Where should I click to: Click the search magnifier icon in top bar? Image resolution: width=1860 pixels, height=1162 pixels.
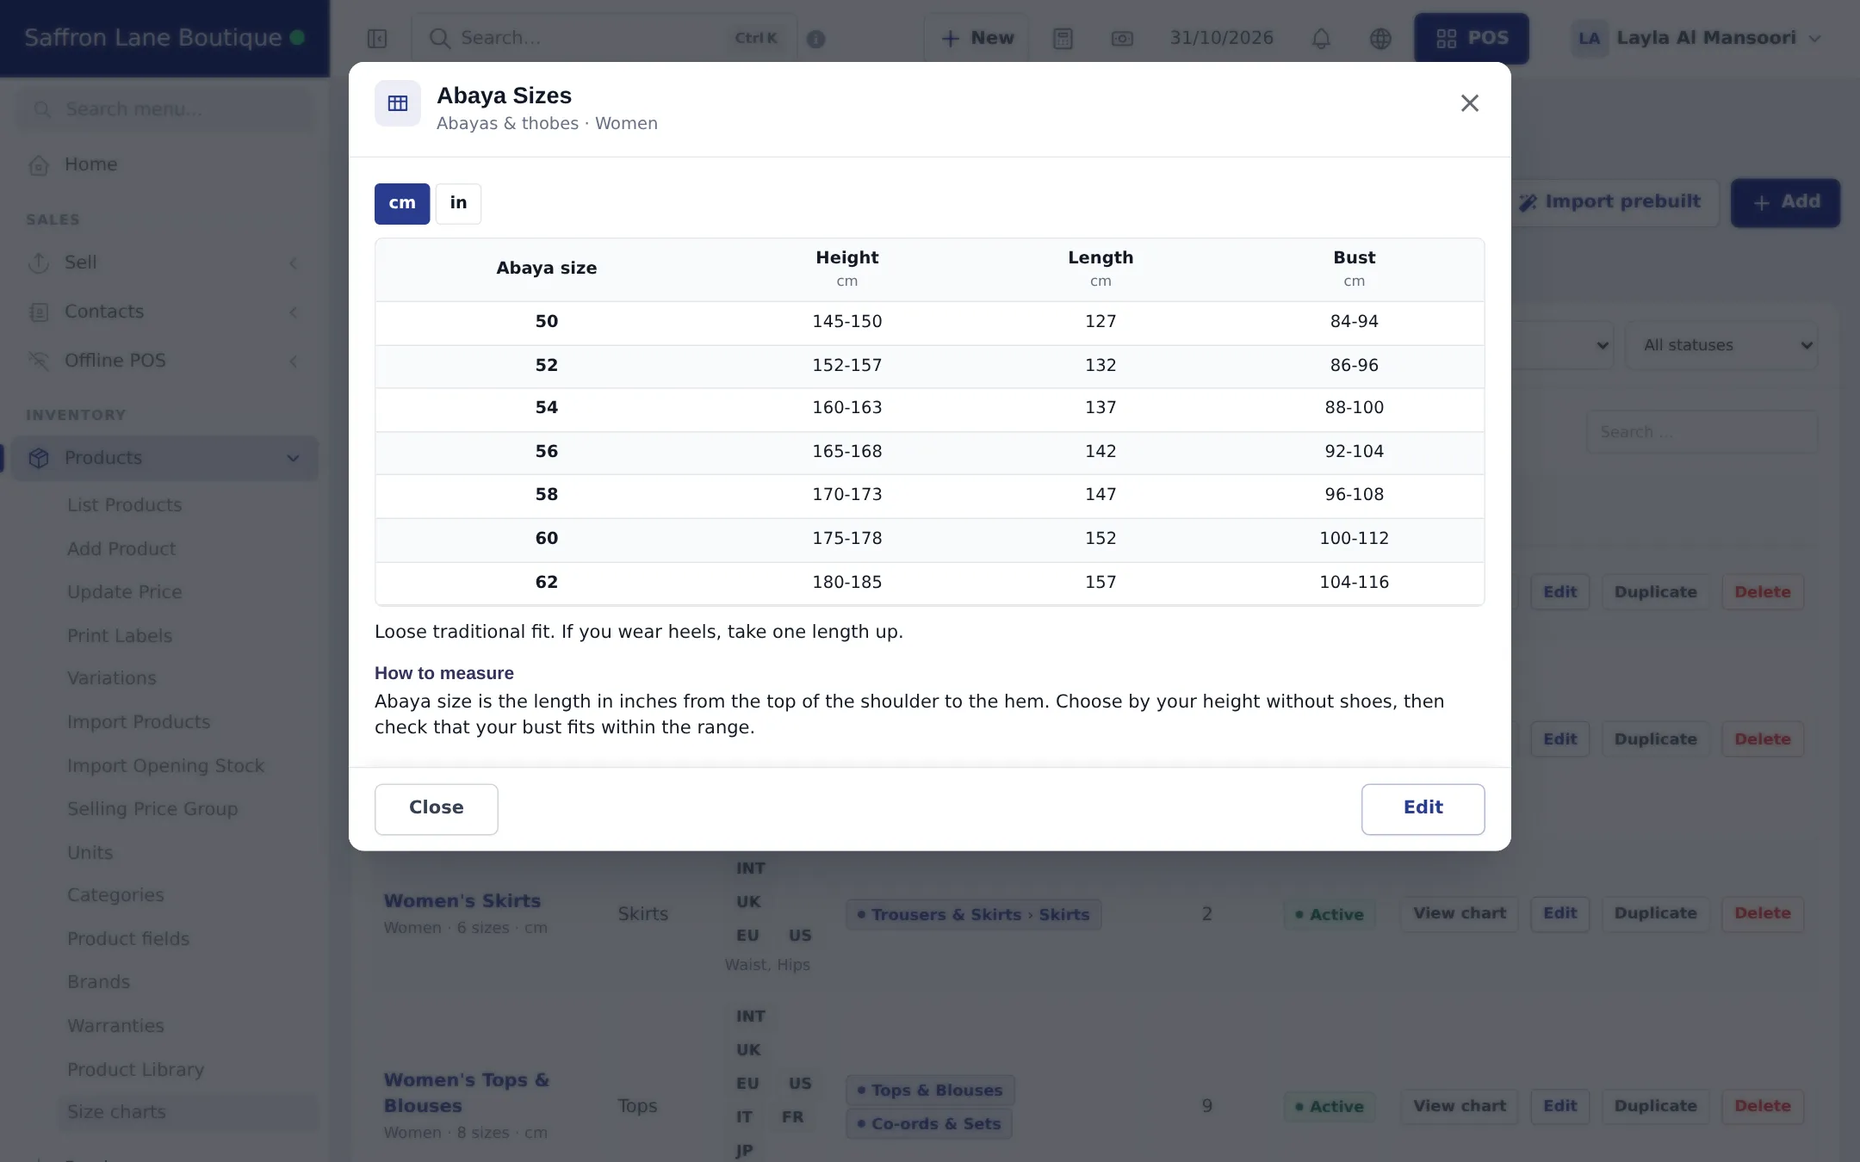click(439, 39)
